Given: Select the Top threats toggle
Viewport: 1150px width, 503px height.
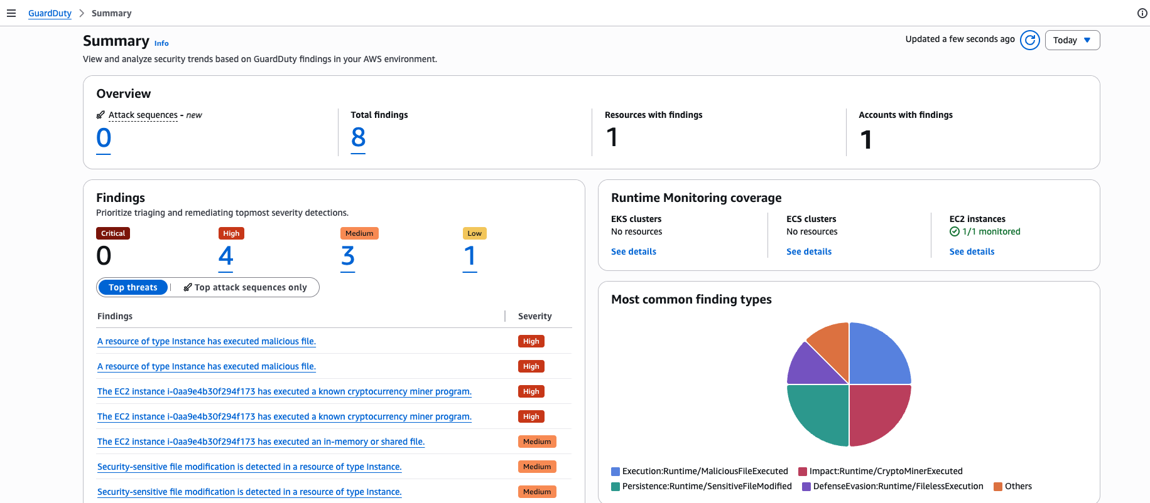Looking at the screenshot, I should [133, 287].
